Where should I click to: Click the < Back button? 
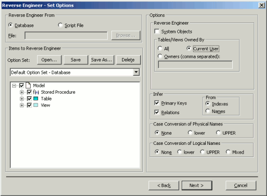[x=164, y=185]
